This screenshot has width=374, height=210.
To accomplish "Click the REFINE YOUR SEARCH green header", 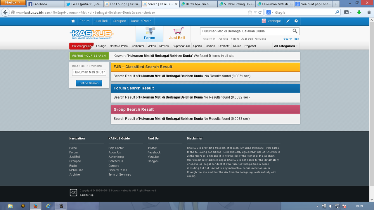I will click(89, 56).
